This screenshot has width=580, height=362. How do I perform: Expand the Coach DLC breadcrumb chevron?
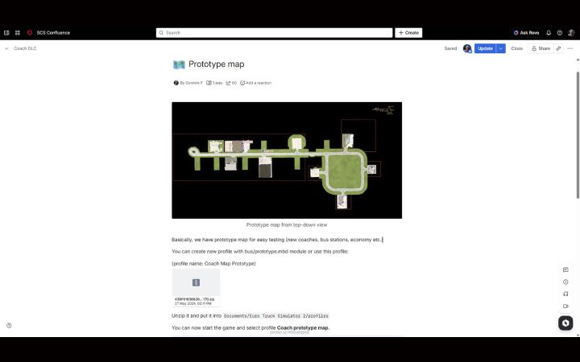pyautogui.click(x=6, y=48)
